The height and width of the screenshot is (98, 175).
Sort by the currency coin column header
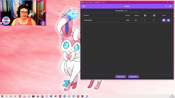145,16
